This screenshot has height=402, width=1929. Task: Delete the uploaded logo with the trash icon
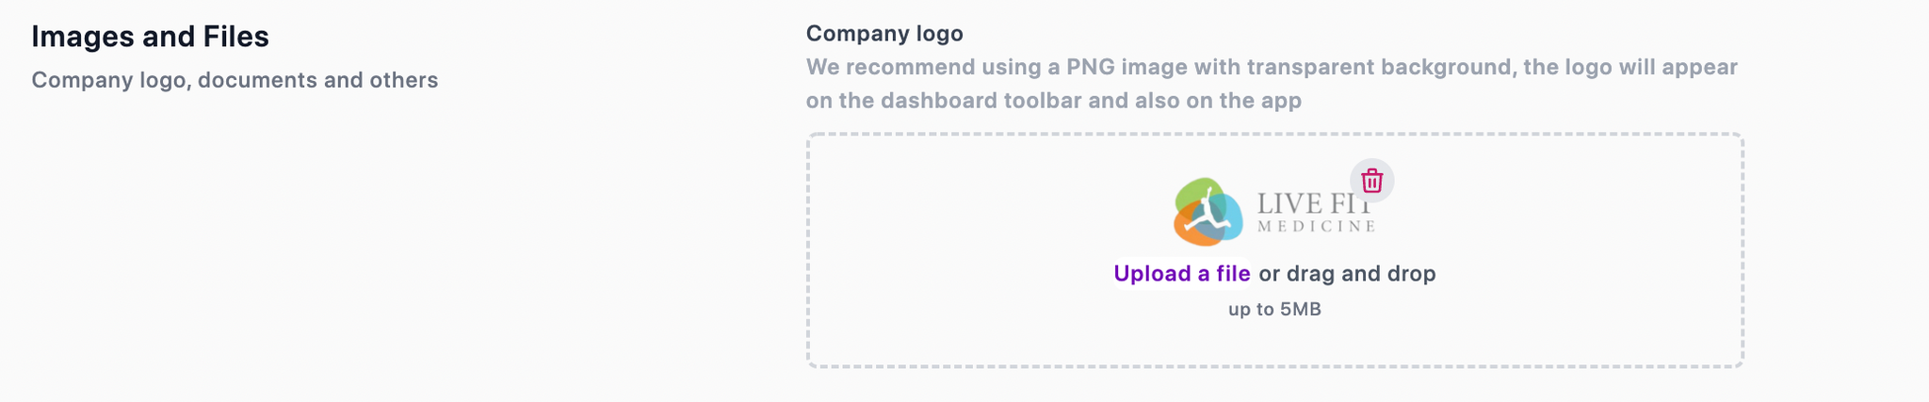tap(1372, 181)
